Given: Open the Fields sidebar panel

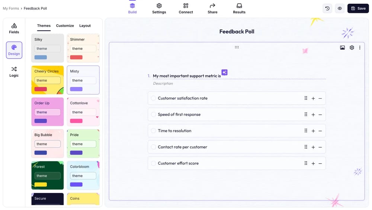Looking at the screenshot, I should [x=14, y=28].
